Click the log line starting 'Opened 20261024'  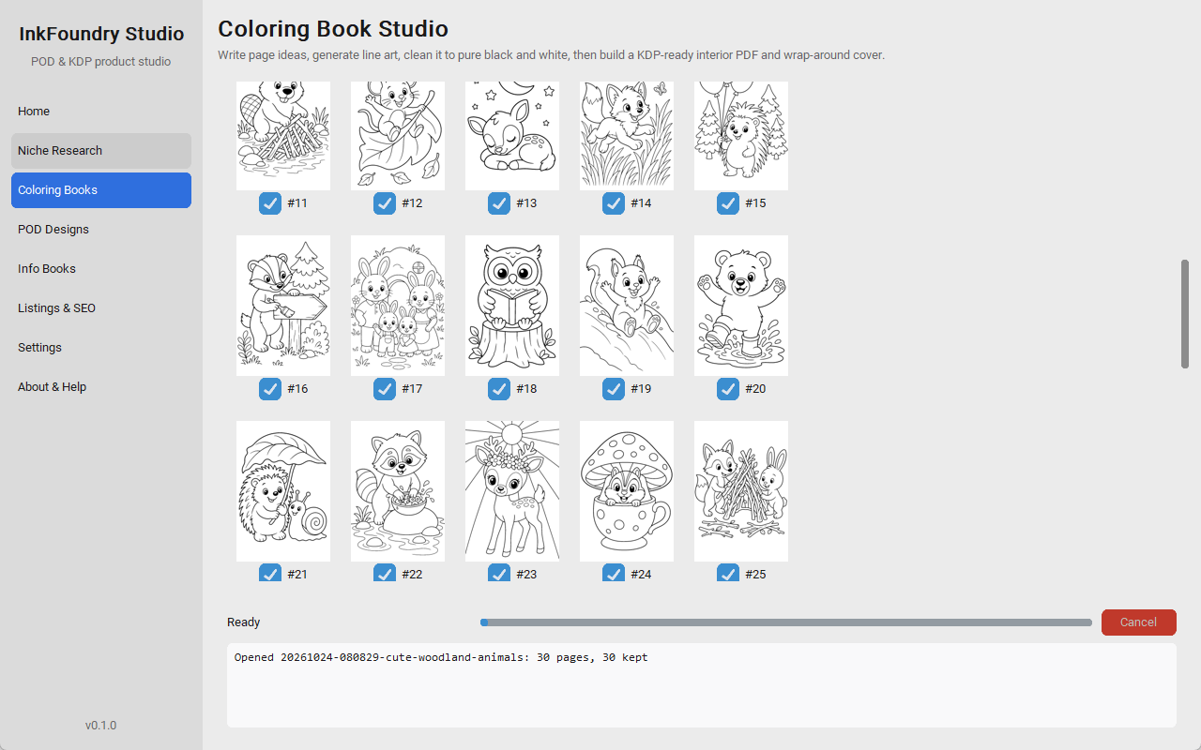[x=441, y=658]
